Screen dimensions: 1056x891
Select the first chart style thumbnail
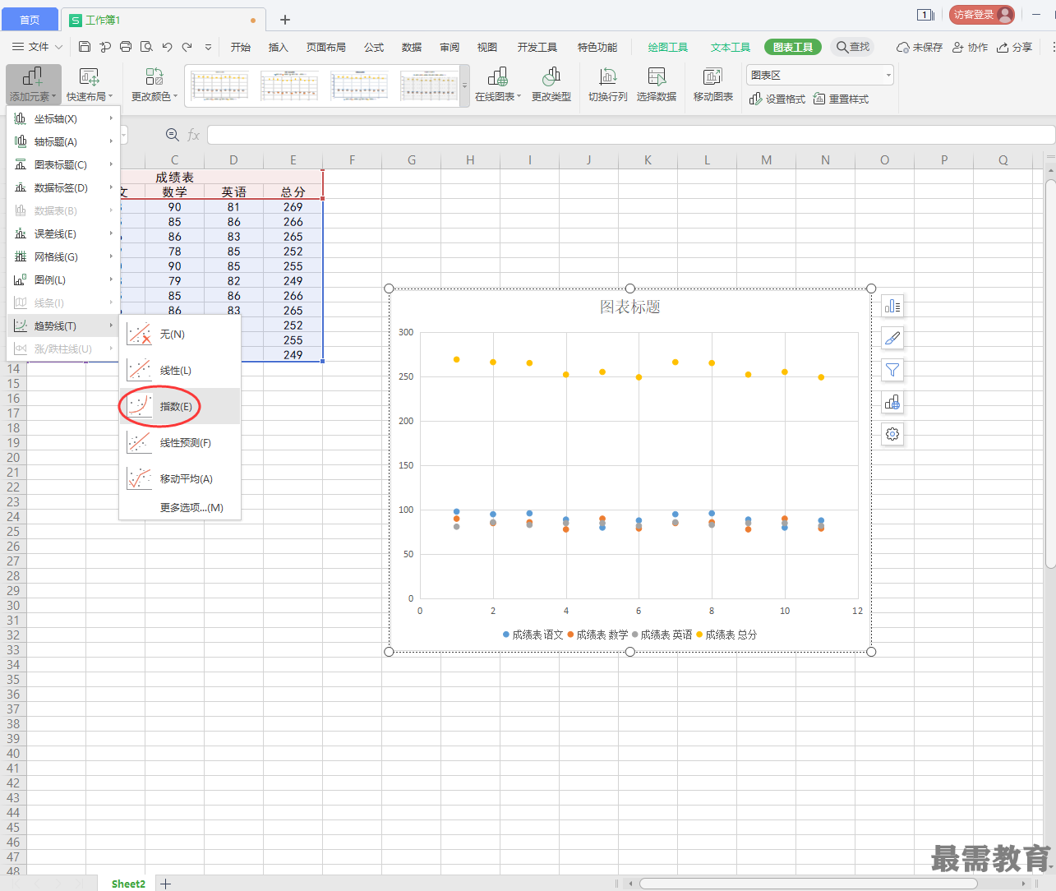[219, 85]
